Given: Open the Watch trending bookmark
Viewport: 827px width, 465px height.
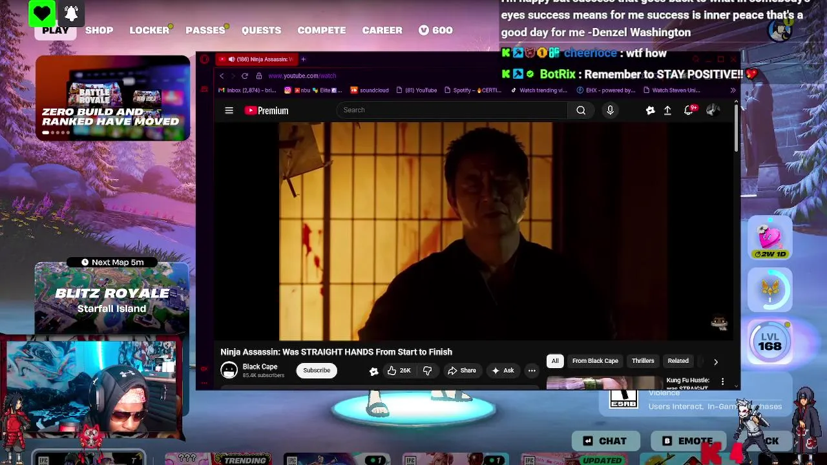Looking at the screenshot, I should [539, 90].
